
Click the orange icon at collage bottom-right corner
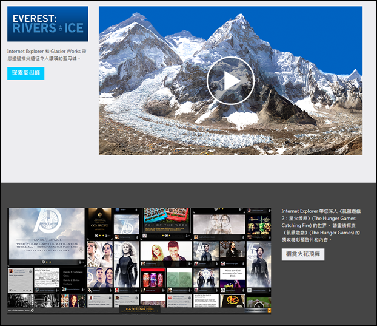tap(269, 310)
